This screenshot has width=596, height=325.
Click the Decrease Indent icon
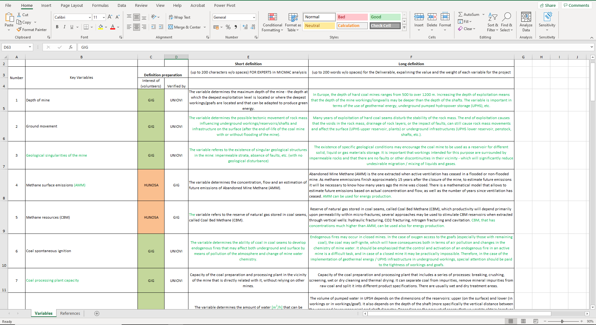coord(154,27)
